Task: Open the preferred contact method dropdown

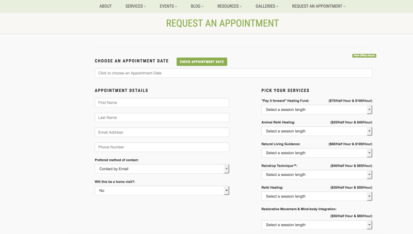Action: coord(162,169)
